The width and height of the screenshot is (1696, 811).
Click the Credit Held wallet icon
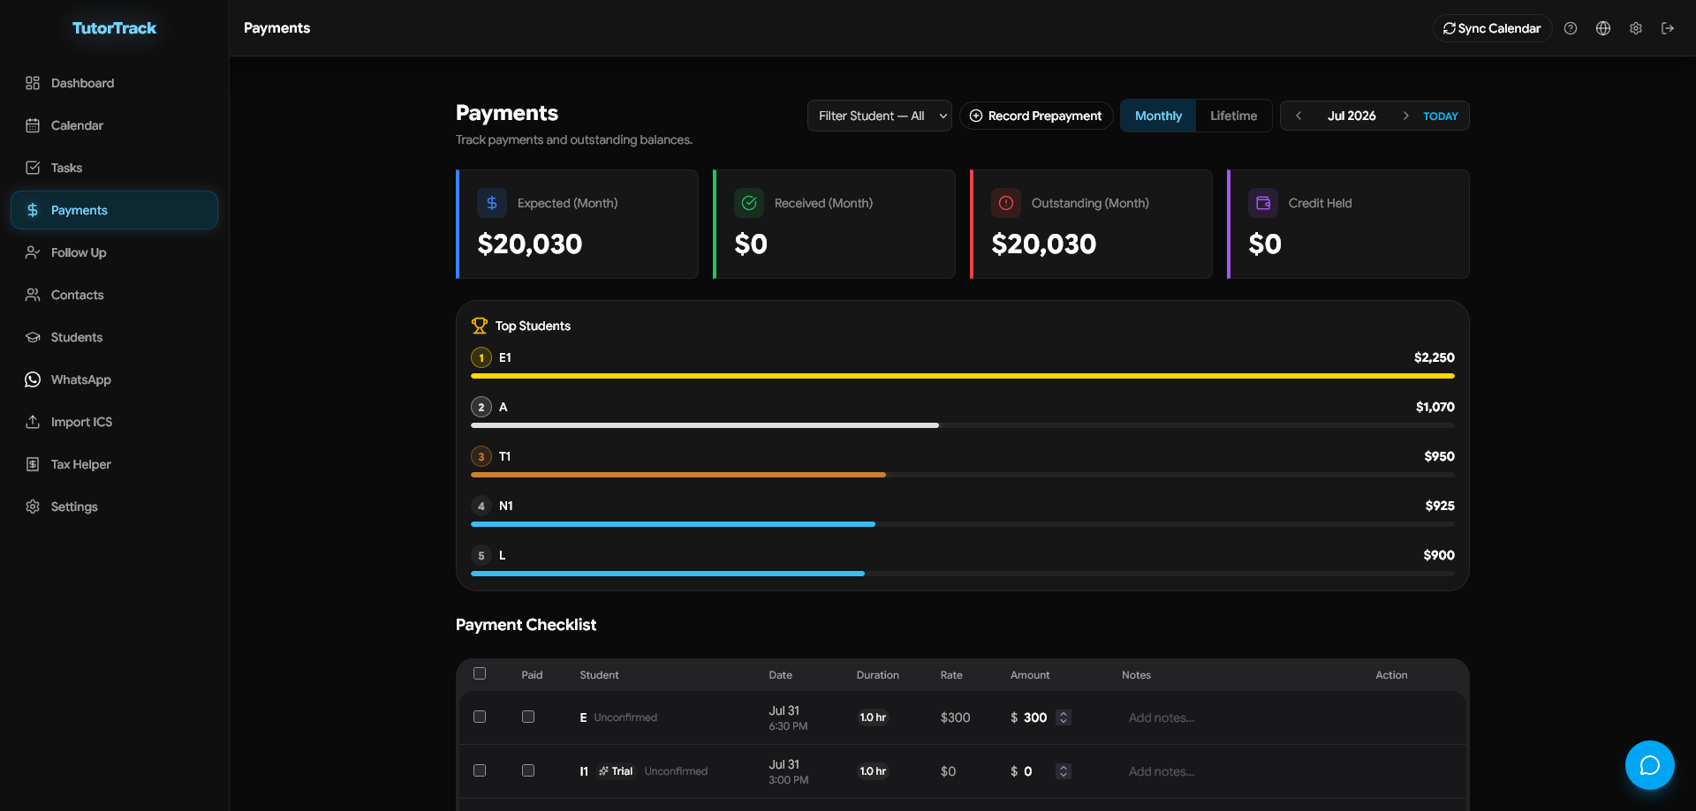[1263, 203]
